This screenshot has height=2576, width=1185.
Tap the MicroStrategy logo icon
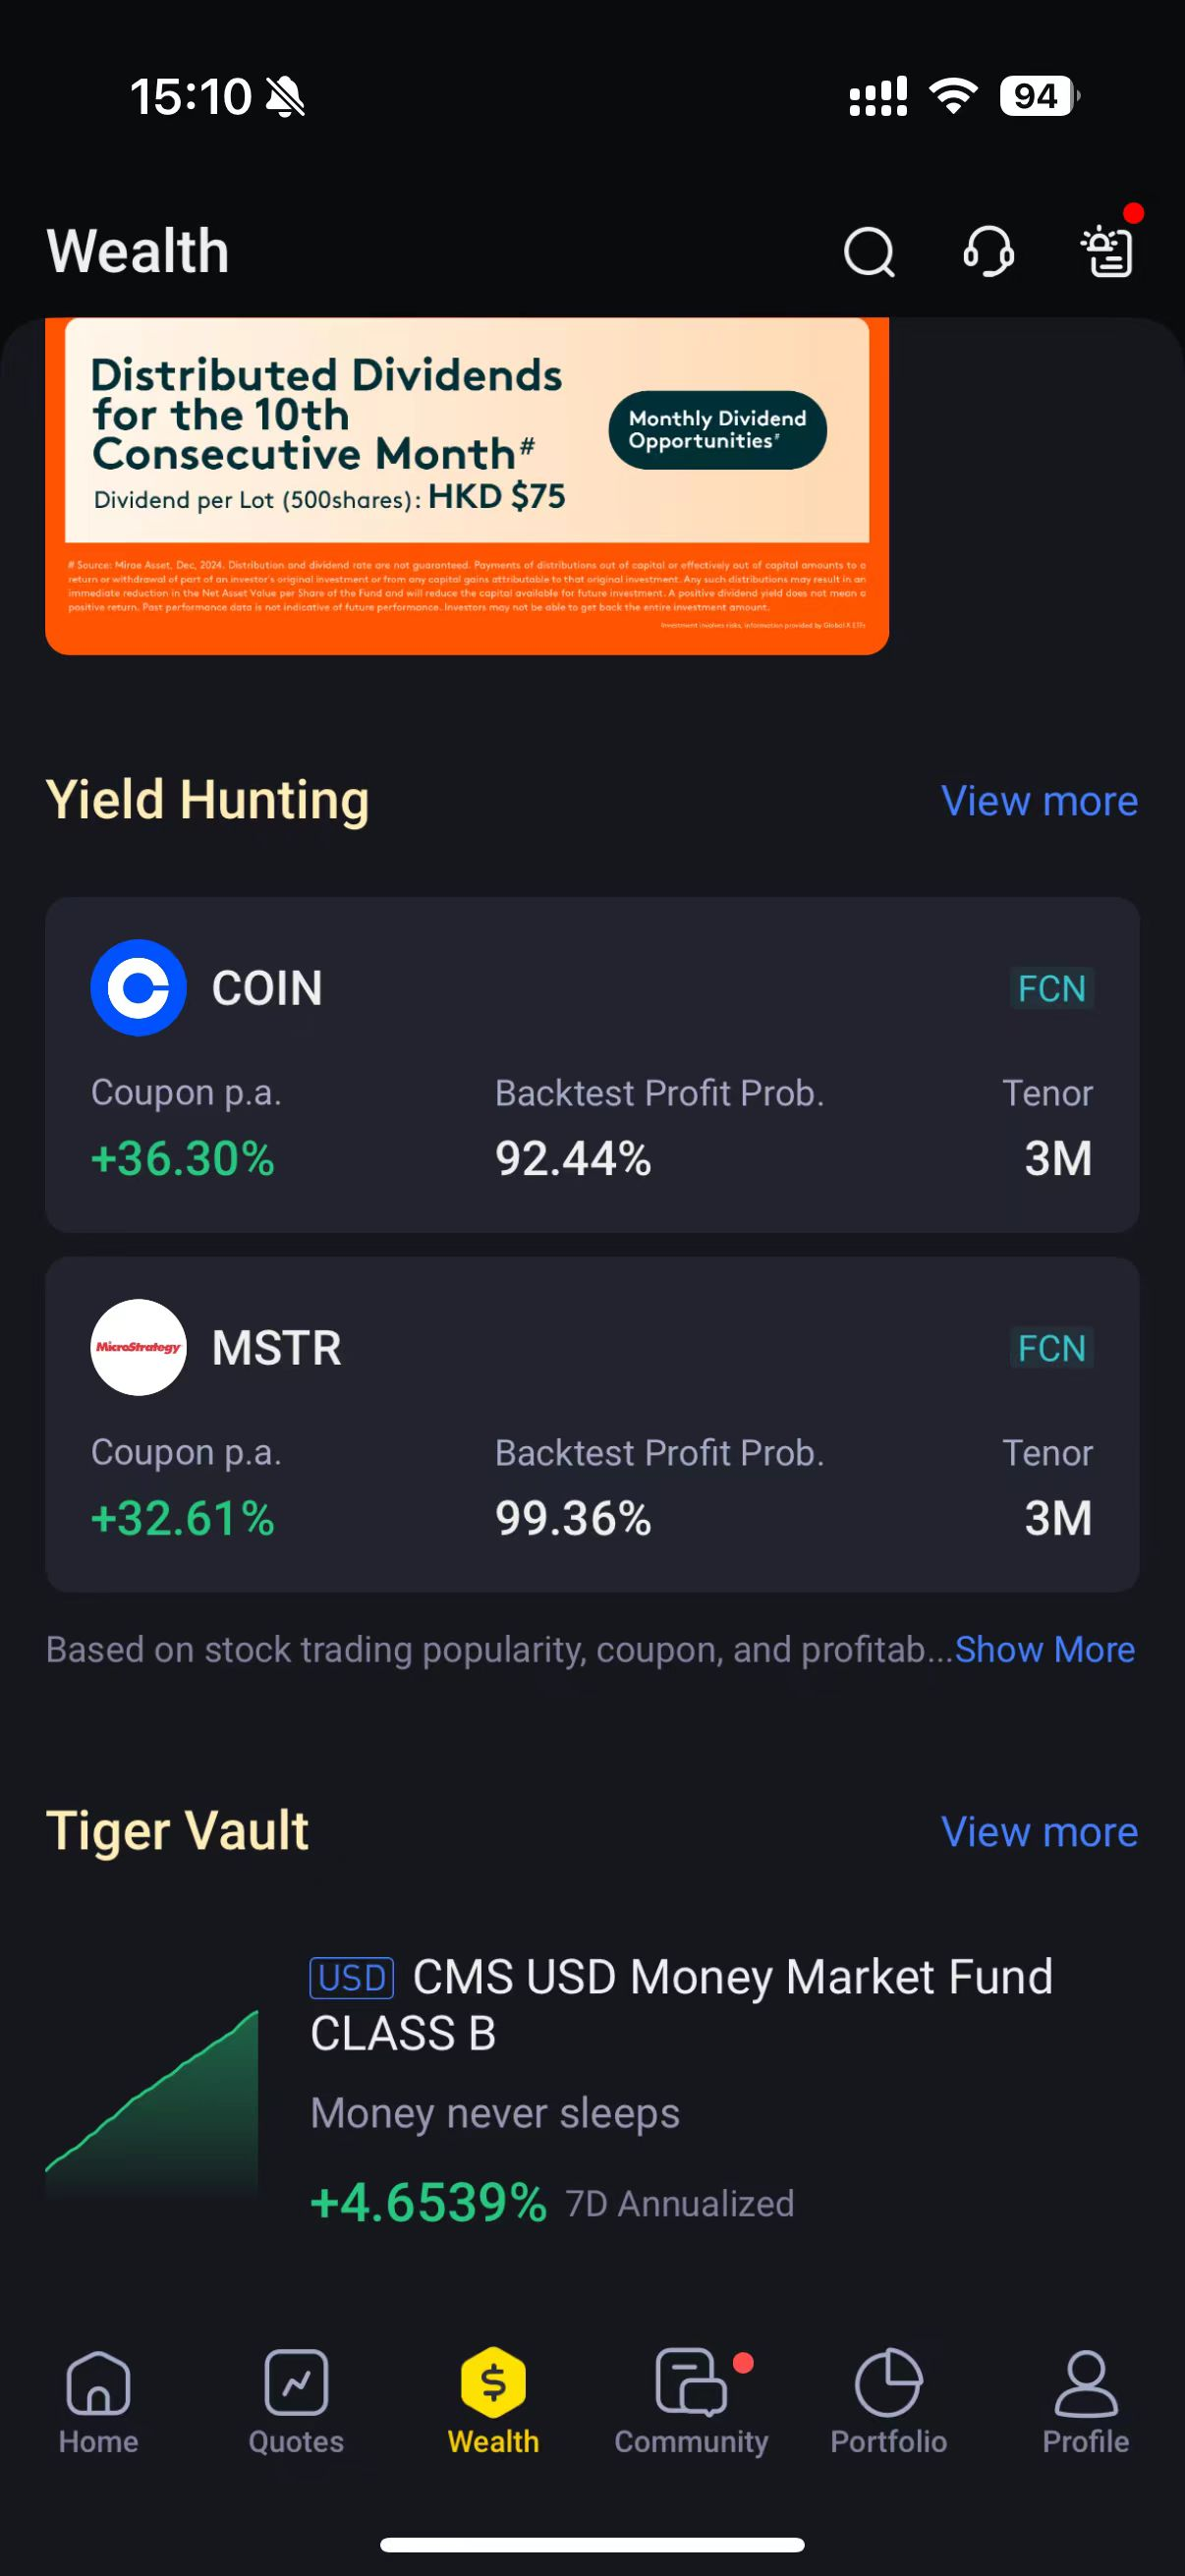[138, 1346]
